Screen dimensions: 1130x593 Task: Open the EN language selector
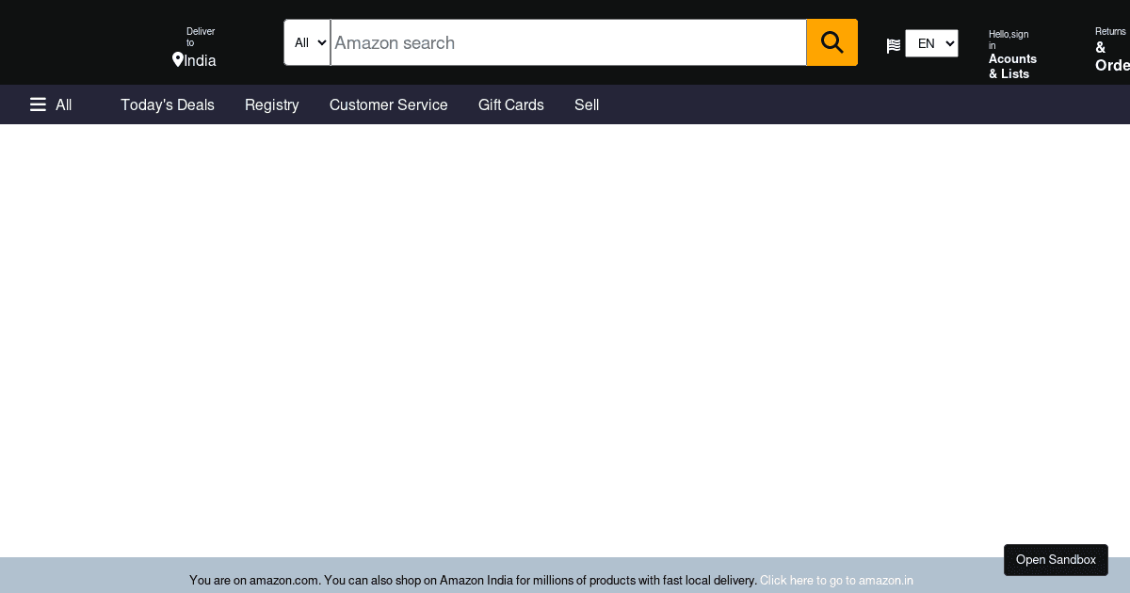pyautogui.click(x=931, y=43)
